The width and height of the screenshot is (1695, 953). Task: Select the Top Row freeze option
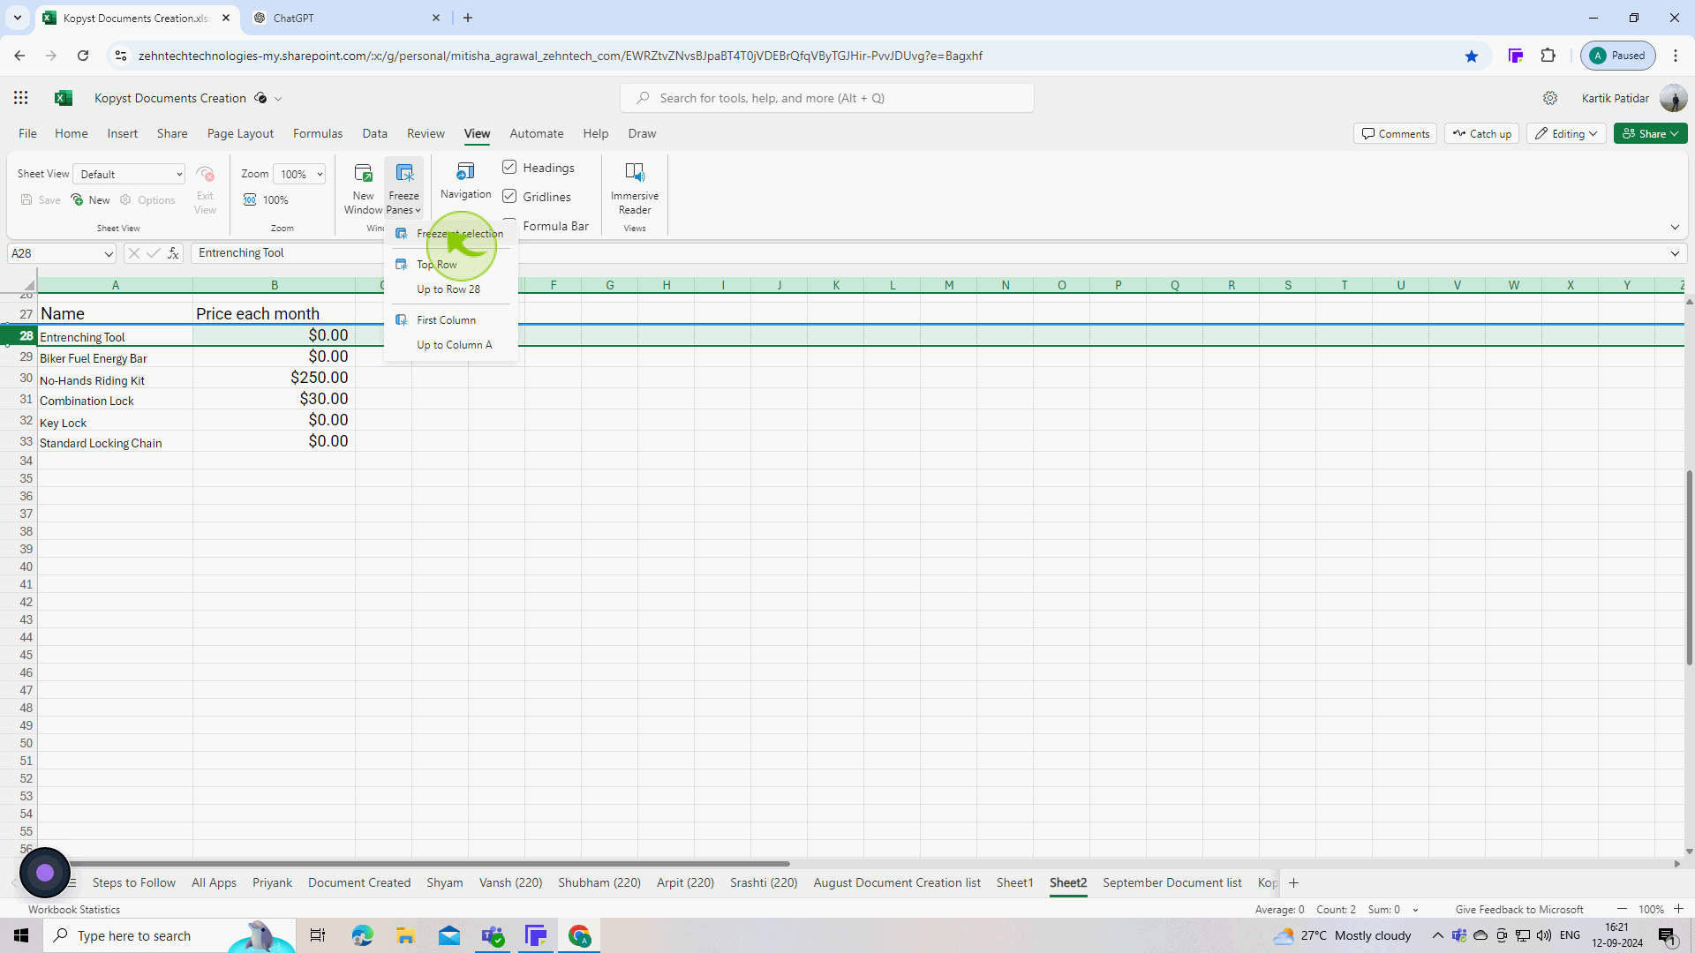[437, 264]
